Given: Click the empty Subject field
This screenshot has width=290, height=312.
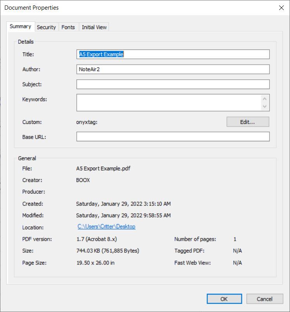Looking at the screenshot, I should [x=173, y=84].
